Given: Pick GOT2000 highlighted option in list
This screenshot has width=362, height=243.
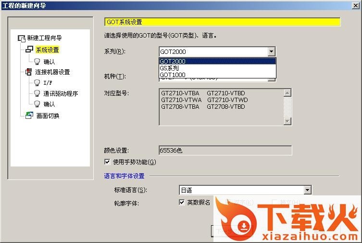Looking at the screenshot, I should pyautogui.click(x=217, y=61).
